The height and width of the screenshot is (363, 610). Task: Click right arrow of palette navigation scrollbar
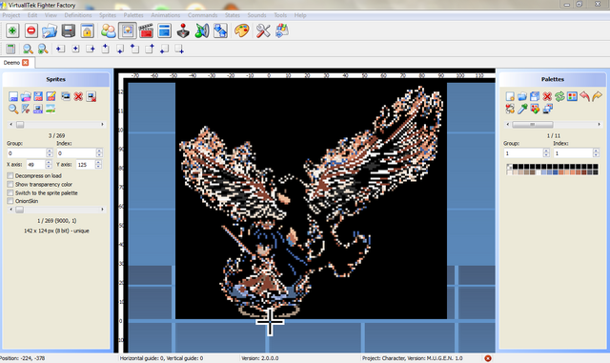[600, 125]
